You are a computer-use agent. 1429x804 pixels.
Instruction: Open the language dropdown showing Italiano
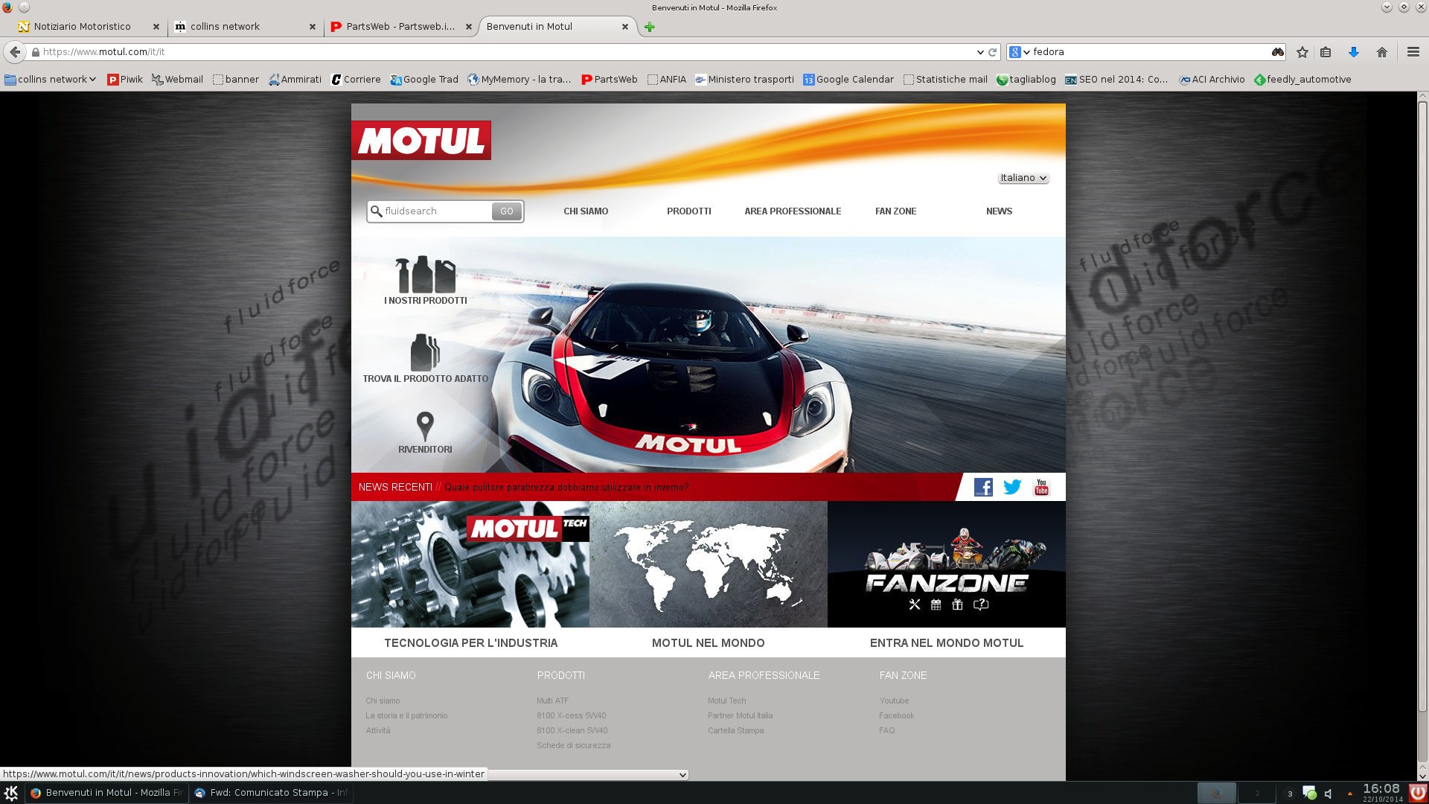coord(1023,178)
